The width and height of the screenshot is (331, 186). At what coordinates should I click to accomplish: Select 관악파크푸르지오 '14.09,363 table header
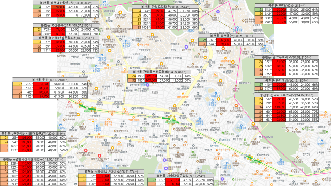pos(287,95)
